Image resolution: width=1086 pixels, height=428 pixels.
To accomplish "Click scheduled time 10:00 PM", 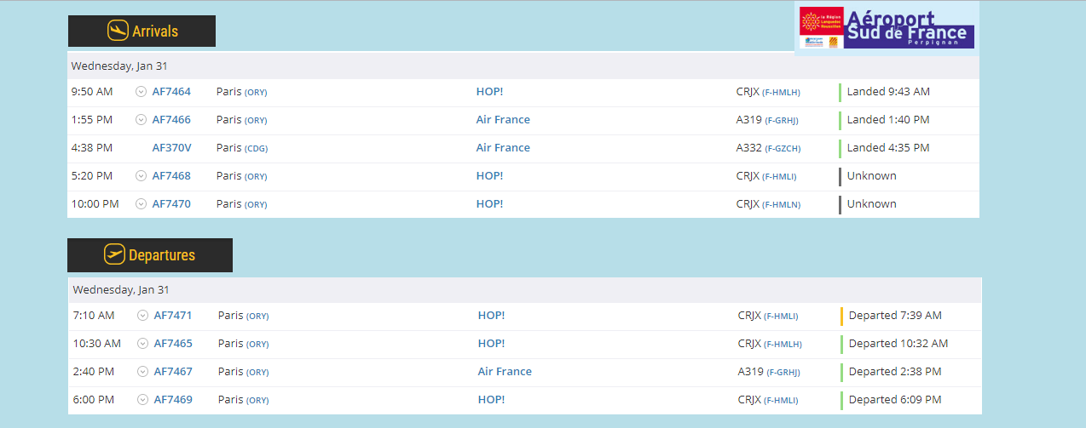I will point(95,204).
